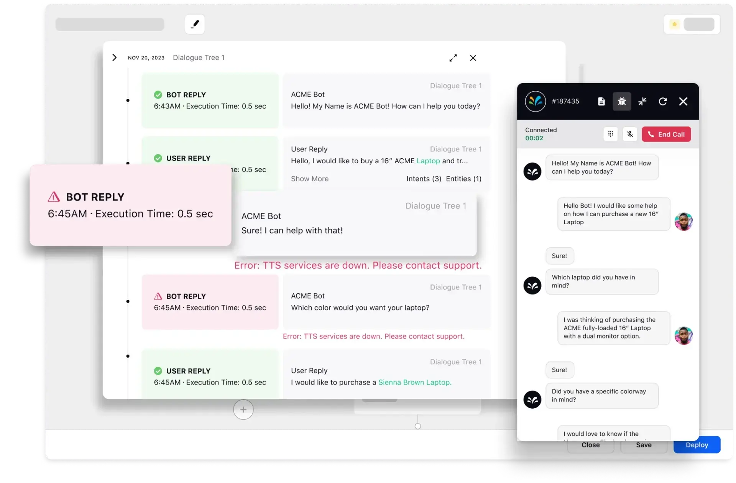Image resolution: width=736 pixels, height=483 pixels.
Task: Click the edit/pen tool icon
Action: point(195,24)
